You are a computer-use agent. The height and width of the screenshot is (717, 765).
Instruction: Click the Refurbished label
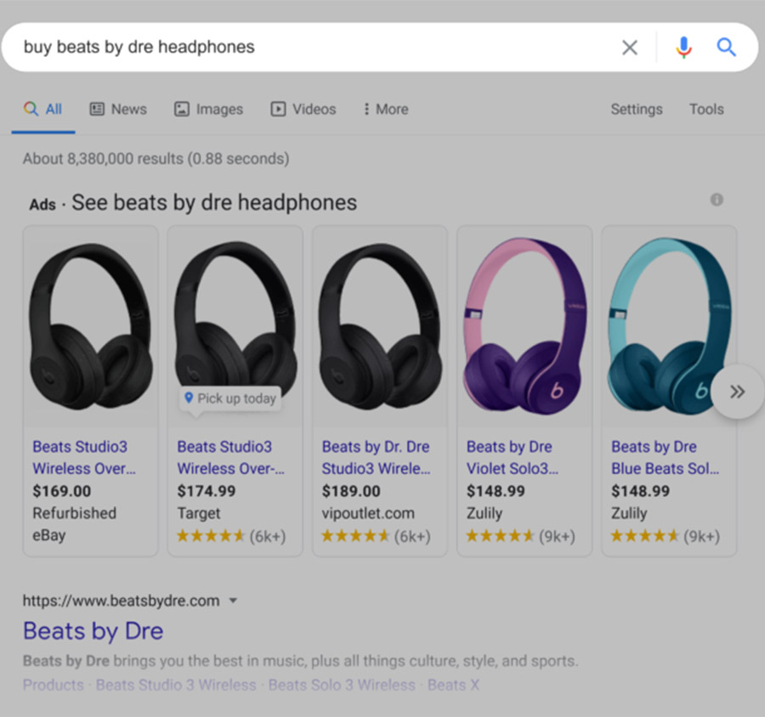(x=74, y=513)
